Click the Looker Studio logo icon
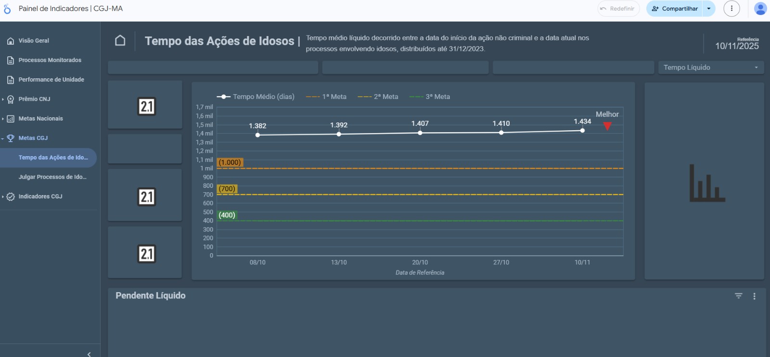770x357 pixels. 7,9
